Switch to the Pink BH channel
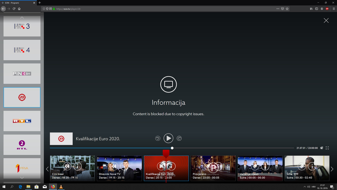Image resolution: width=337 pixels, height=190 pixels. pyautogui.click(x=22, y=74)
